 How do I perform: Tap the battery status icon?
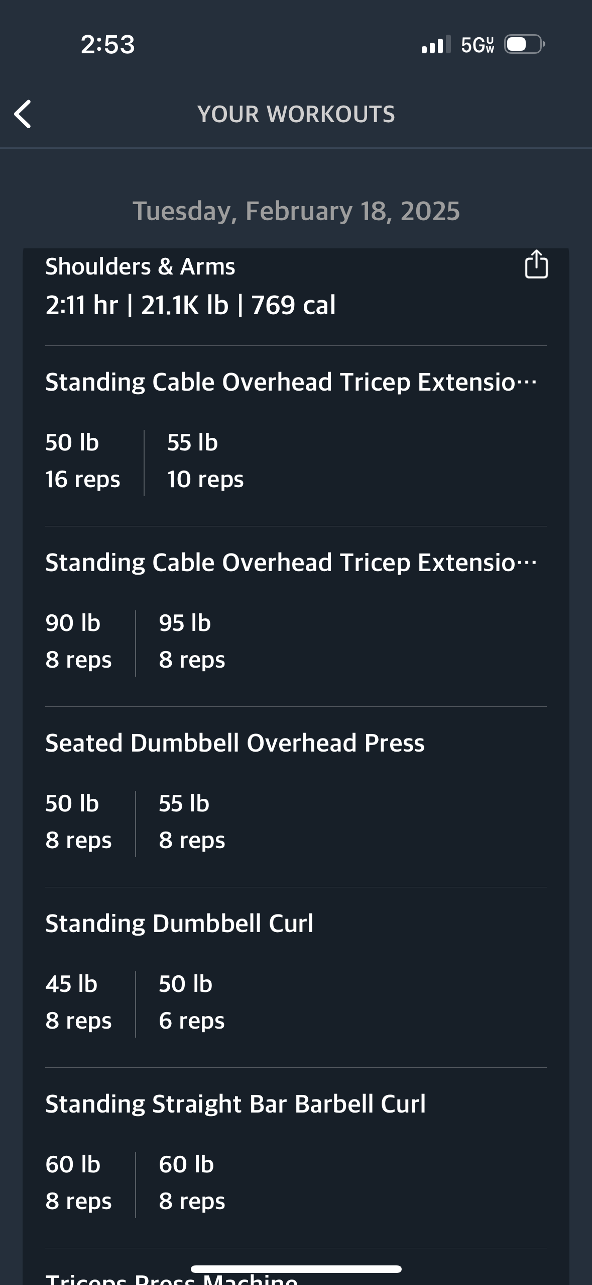tap(524, 45)
